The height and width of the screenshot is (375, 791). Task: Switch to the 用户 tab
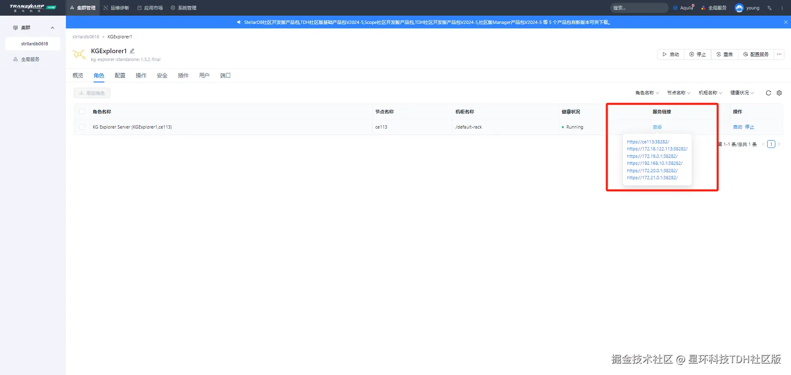[204, 75]
